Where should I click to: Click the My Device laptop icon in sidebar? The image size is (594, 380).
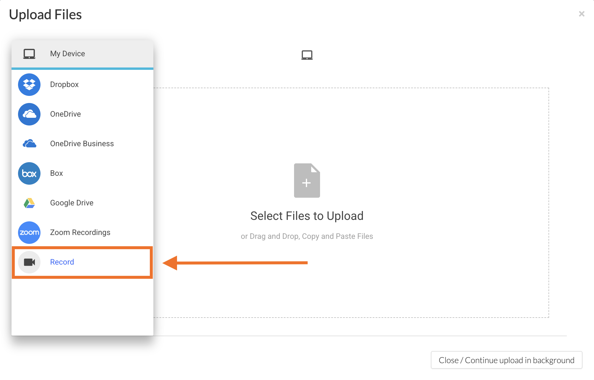[x=29, y=54]
